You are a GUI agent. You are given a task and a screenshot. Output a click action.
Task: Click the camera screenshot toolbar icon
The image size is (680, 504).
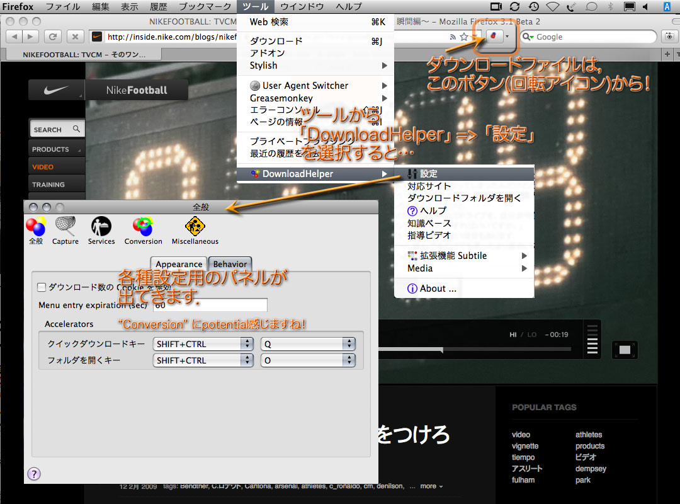(669, 37)
